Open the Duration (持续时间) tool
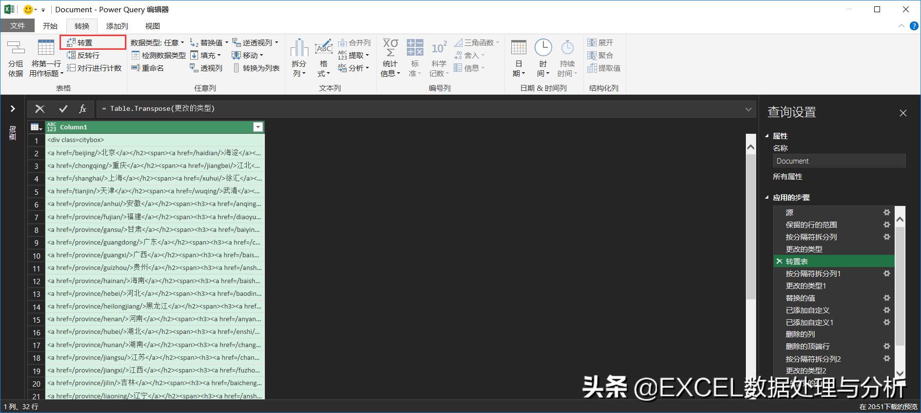The height and width of the screenshot is (413, 921). tap(567, 58)
